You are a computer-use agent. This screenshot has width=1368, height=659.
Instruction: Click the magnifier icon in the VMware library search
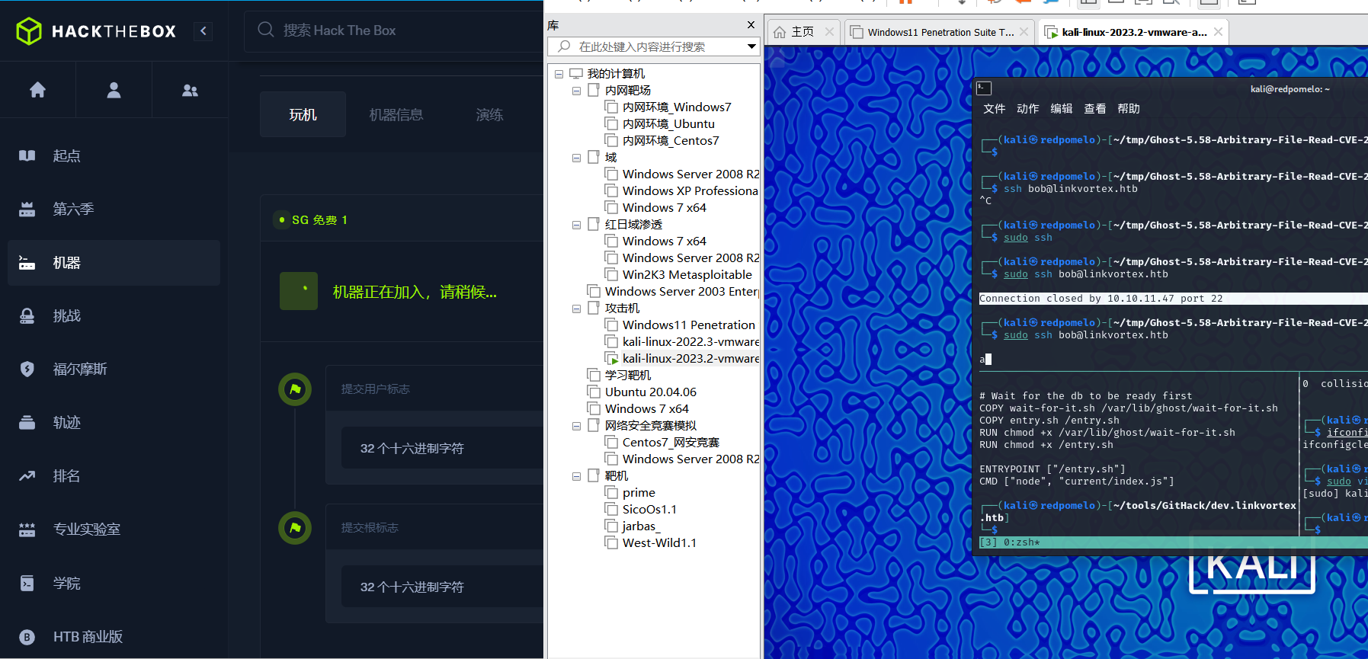click(x=564, y=46)
